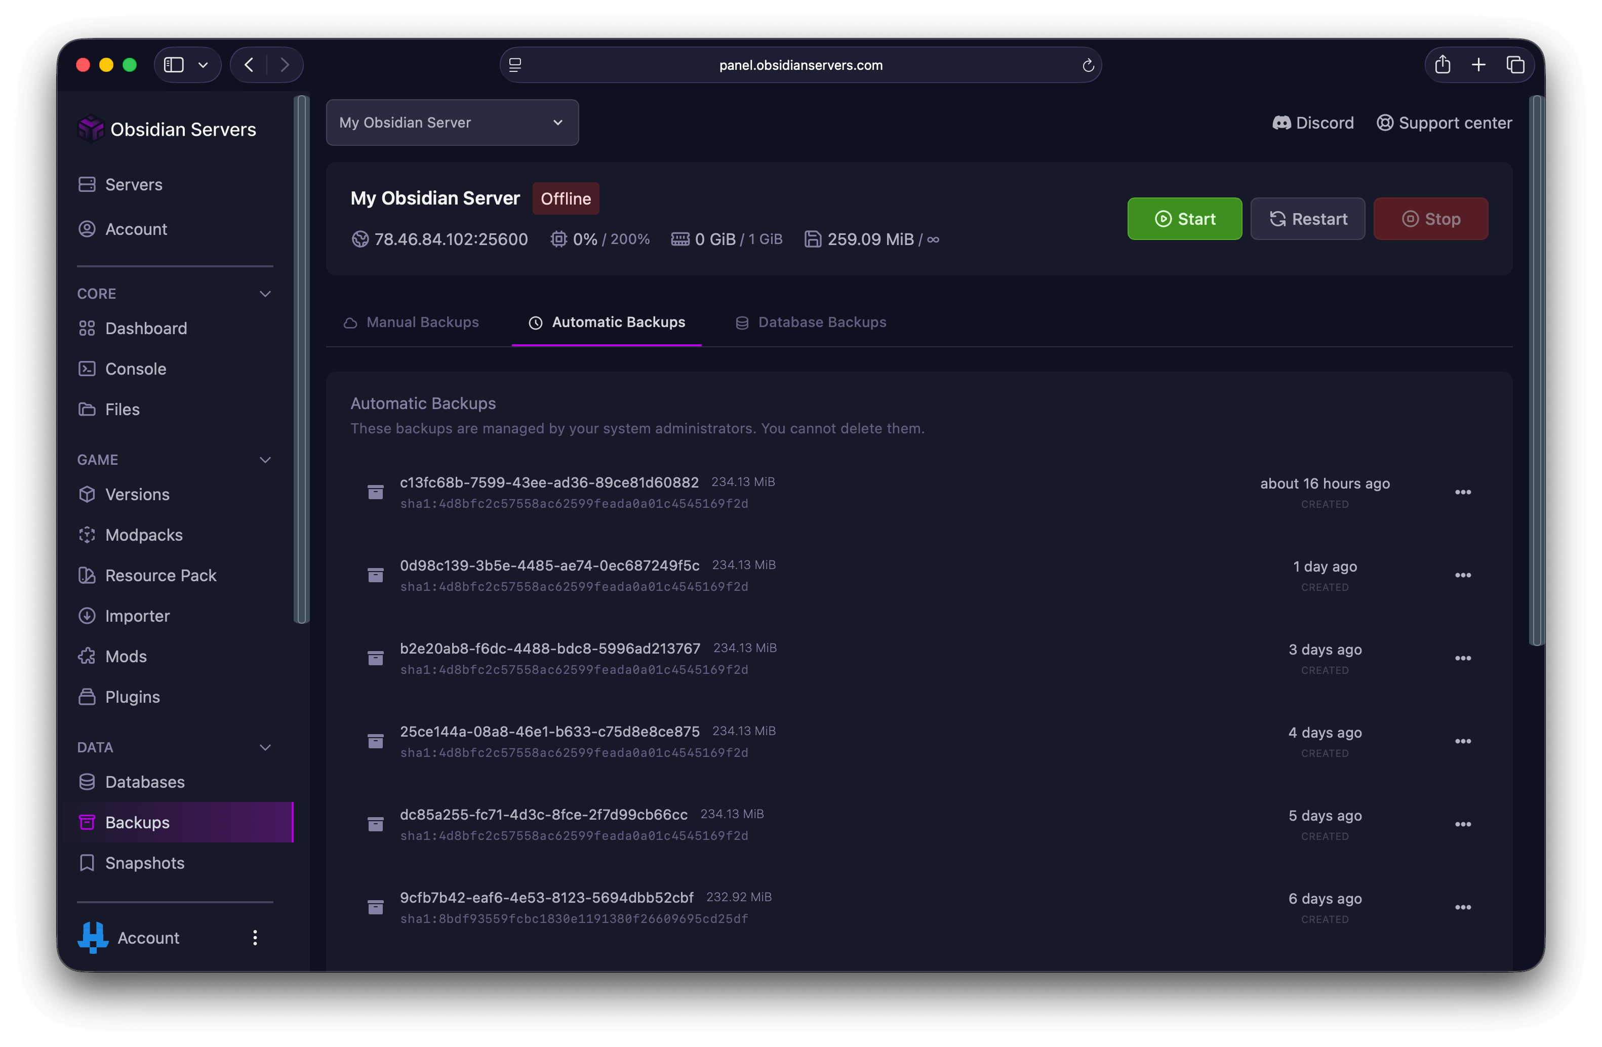Viewport: 1602px width, 1047px height.
Task: Collapse the GAME sidebar section
Action: (265, 460)
